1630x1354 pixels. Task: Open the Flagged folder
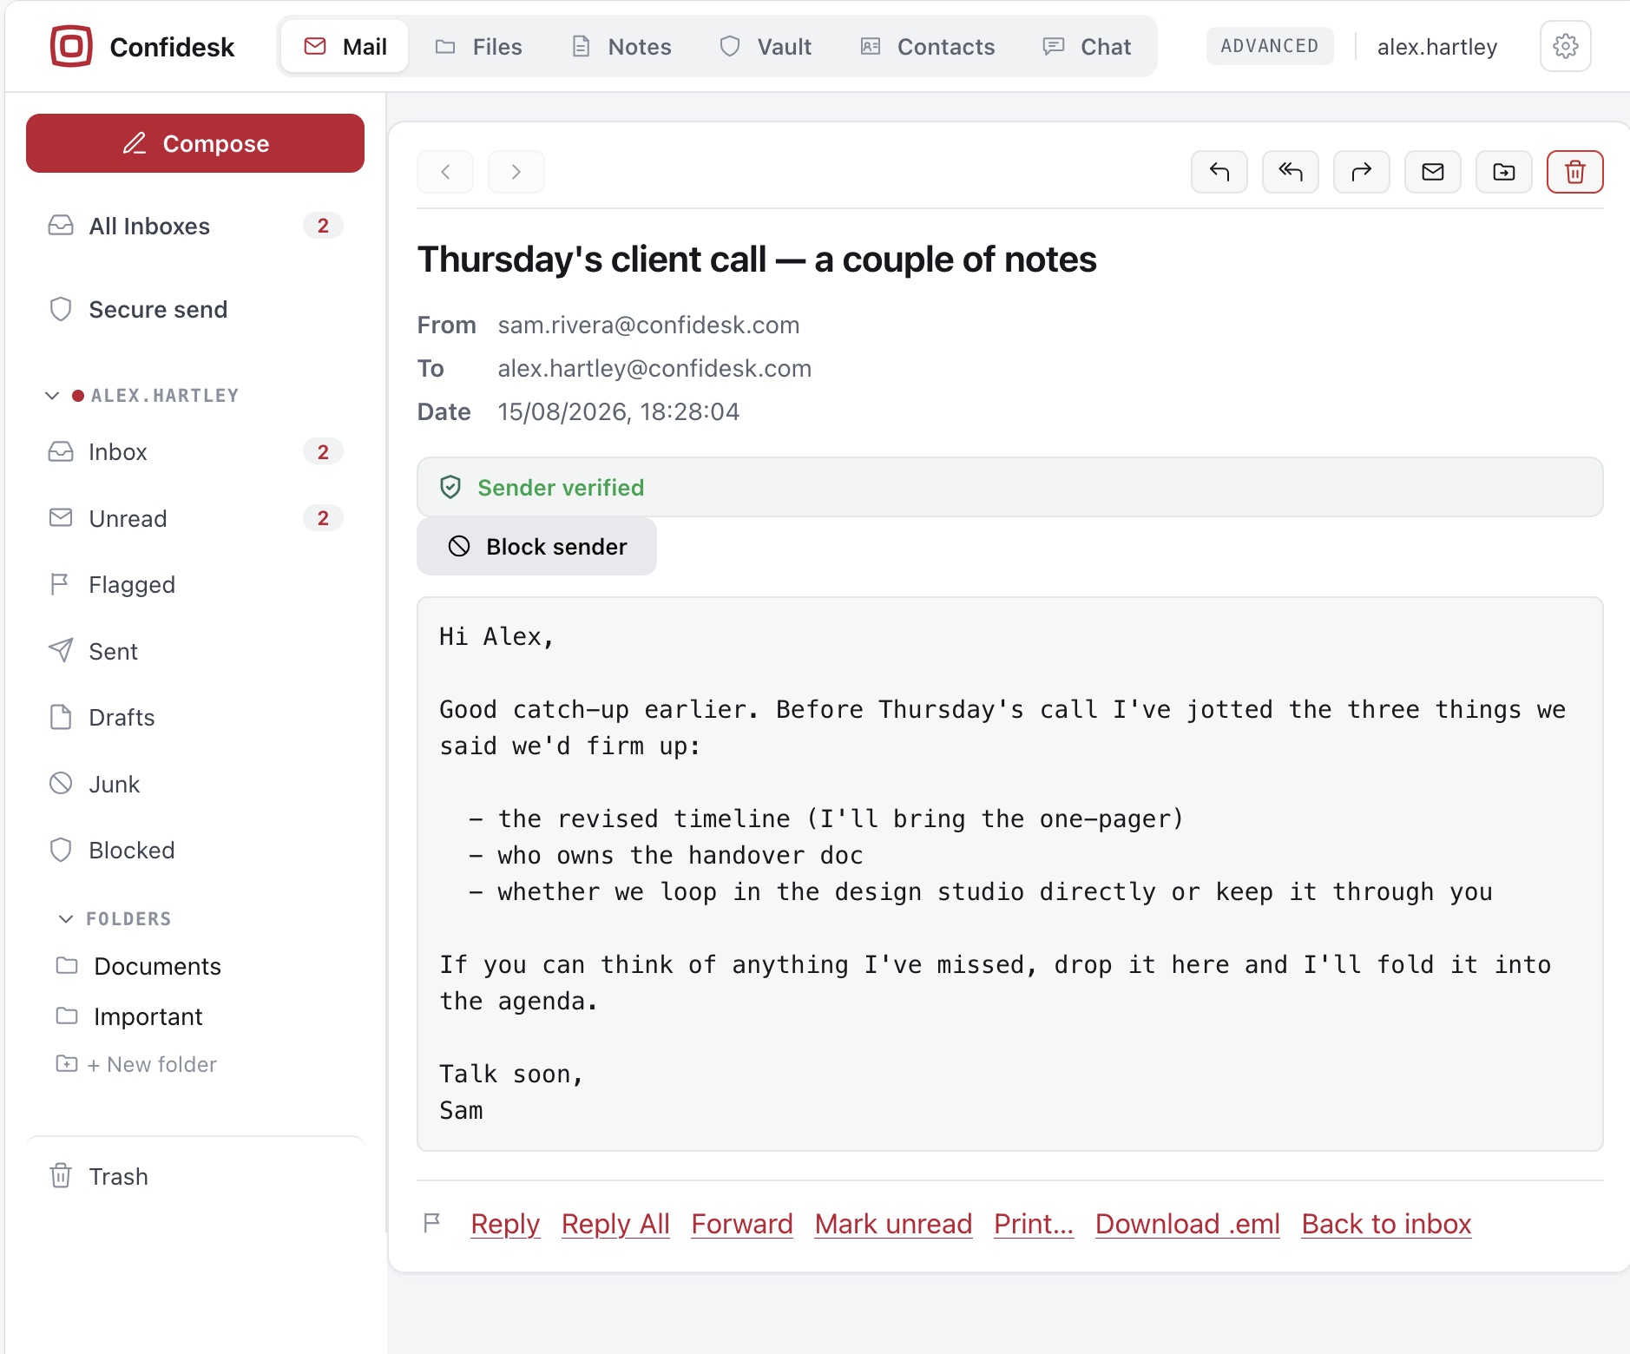195,585
